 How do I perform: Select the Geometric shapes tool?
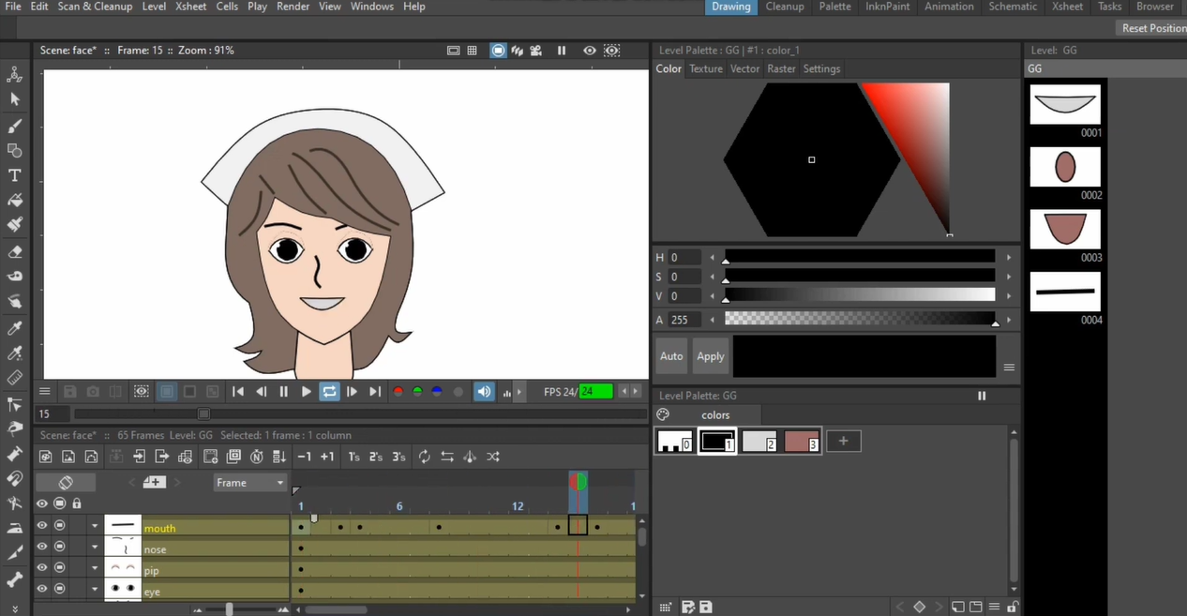14,150
